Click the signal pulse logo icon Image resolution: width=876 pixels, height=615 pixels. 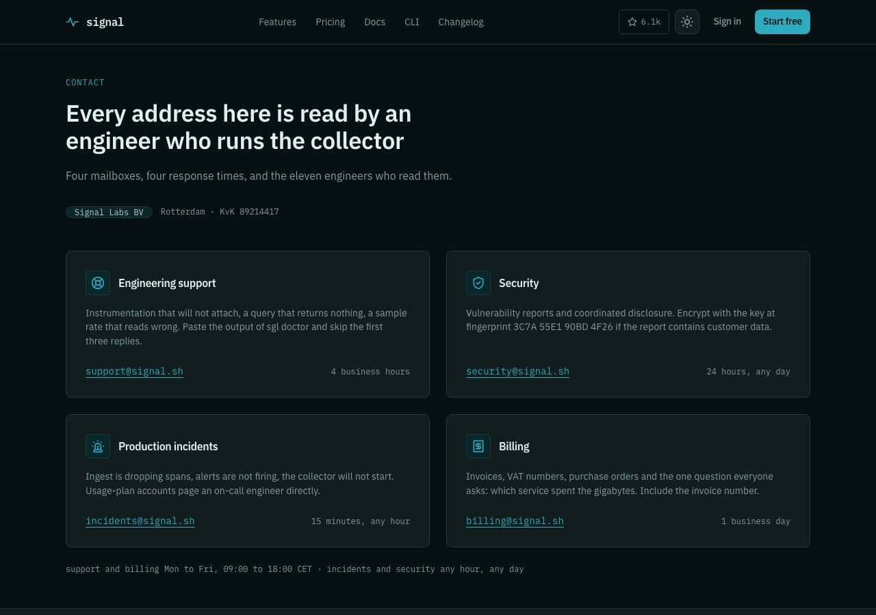73,22
